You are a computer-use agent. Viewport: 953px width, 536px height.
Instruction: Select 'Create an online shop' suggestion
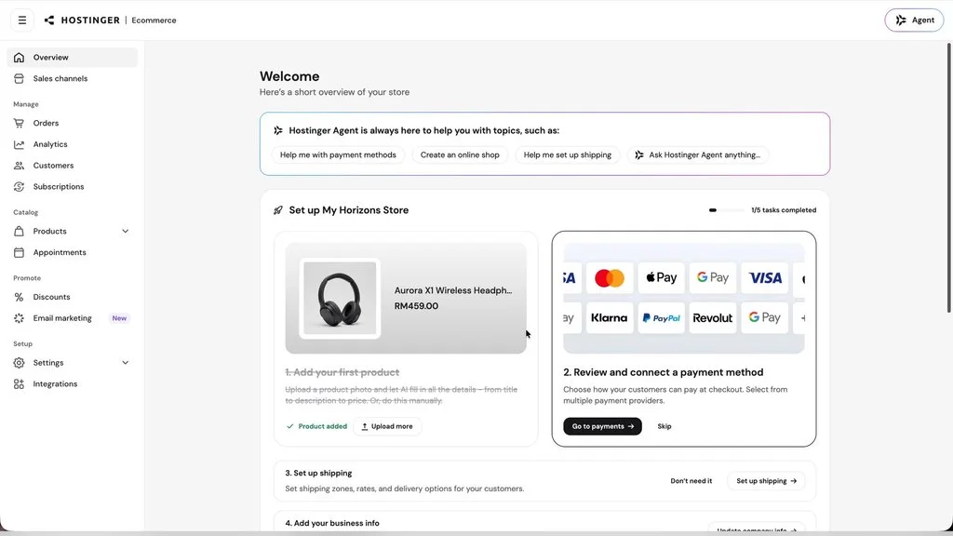[460, 155]
